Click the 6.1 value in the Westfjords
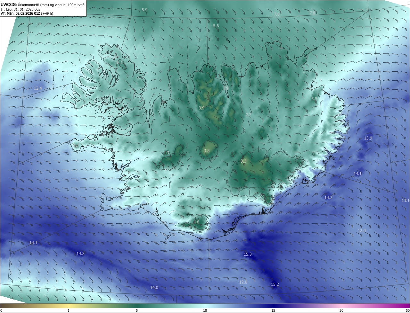This screenshot has width=410, height=313. tap(120, 62)
